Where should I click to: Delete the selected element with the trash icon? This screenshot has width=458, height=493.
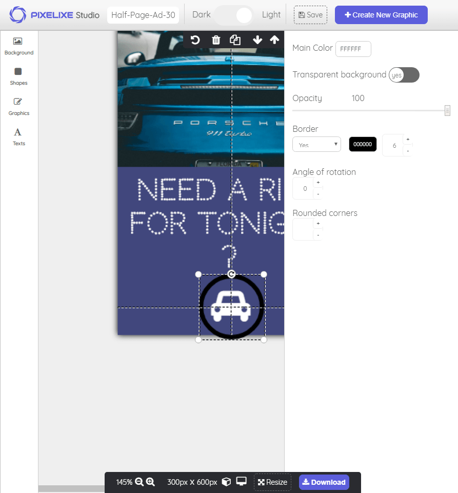click(x=216, y=40)
